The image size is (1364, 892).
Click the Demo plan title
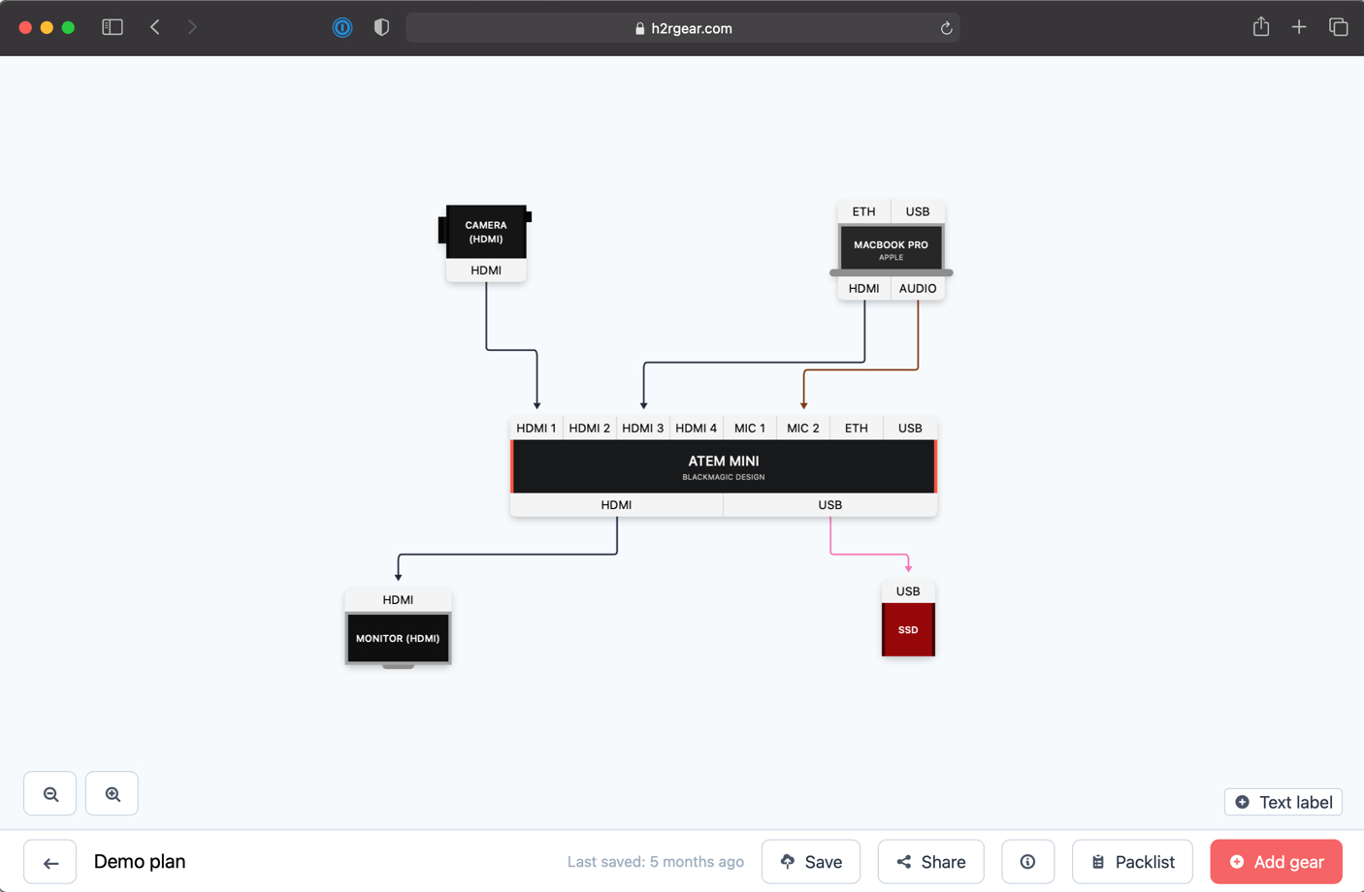point(140,862)
